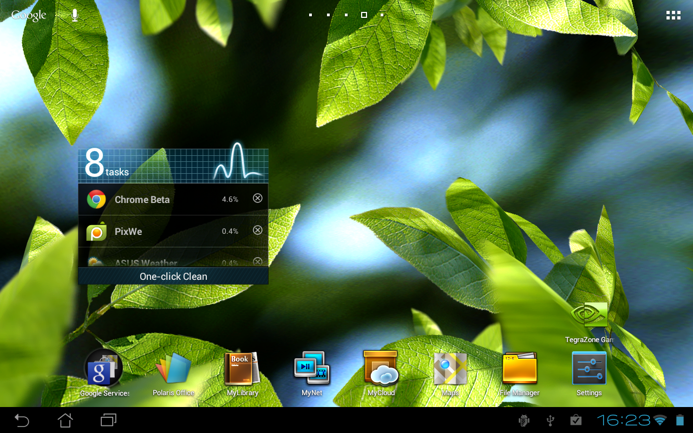Open quick settings by tapping clock 16:23
The image size is (693, 433).
pyautogui.click(x=624, y=420)
